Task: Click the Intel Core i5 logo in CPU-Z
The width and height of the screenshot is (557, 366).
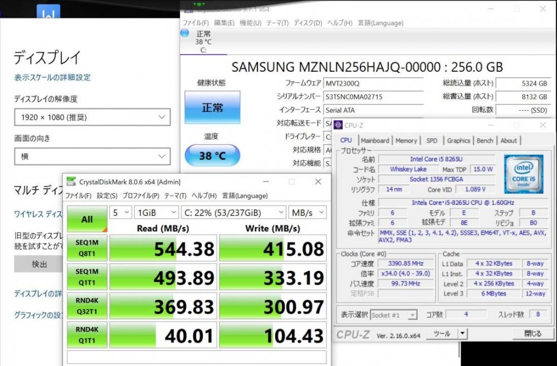Action: [523, 174]
